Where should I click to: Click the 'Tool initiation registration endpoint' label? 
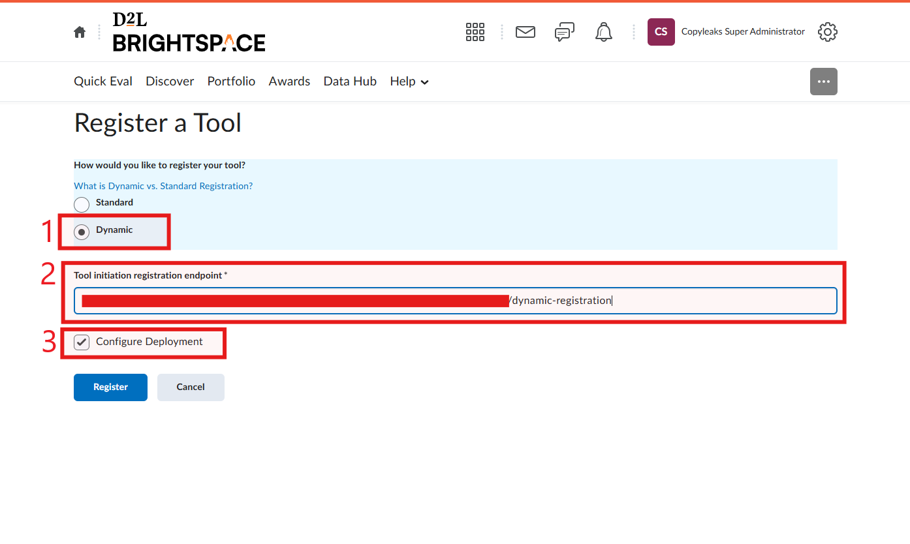click(x=148, y=275)
